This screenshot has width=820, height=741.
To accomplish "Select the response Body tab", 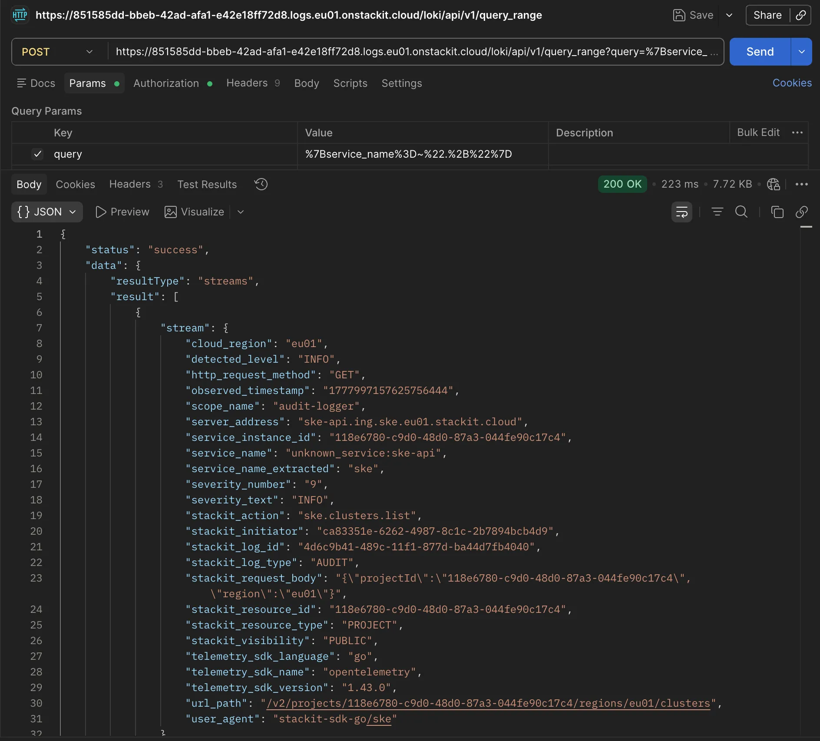I will [x=29, y=184].
